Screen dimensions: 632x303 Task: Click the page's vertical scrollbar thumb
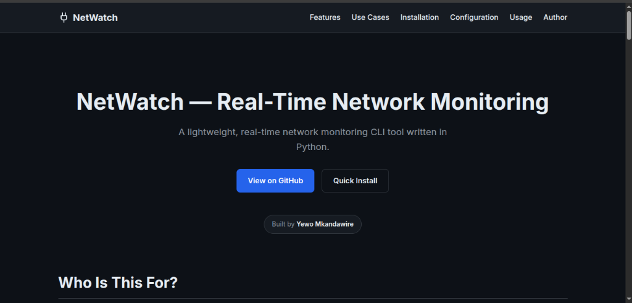tap(629, 24)
